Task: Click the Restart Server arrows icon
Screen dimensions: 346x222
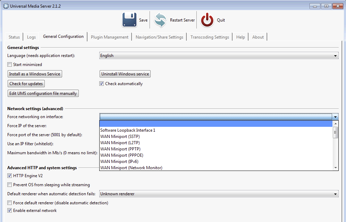Action: point(160,20)
